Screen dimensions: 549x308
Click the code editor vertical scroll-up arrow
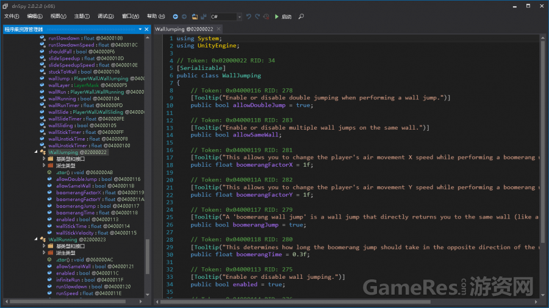click(x=543, y=38)
